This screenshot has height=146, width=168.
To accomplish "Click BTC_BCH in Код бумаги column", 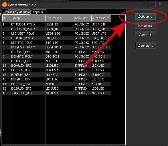I will point(52,56).
